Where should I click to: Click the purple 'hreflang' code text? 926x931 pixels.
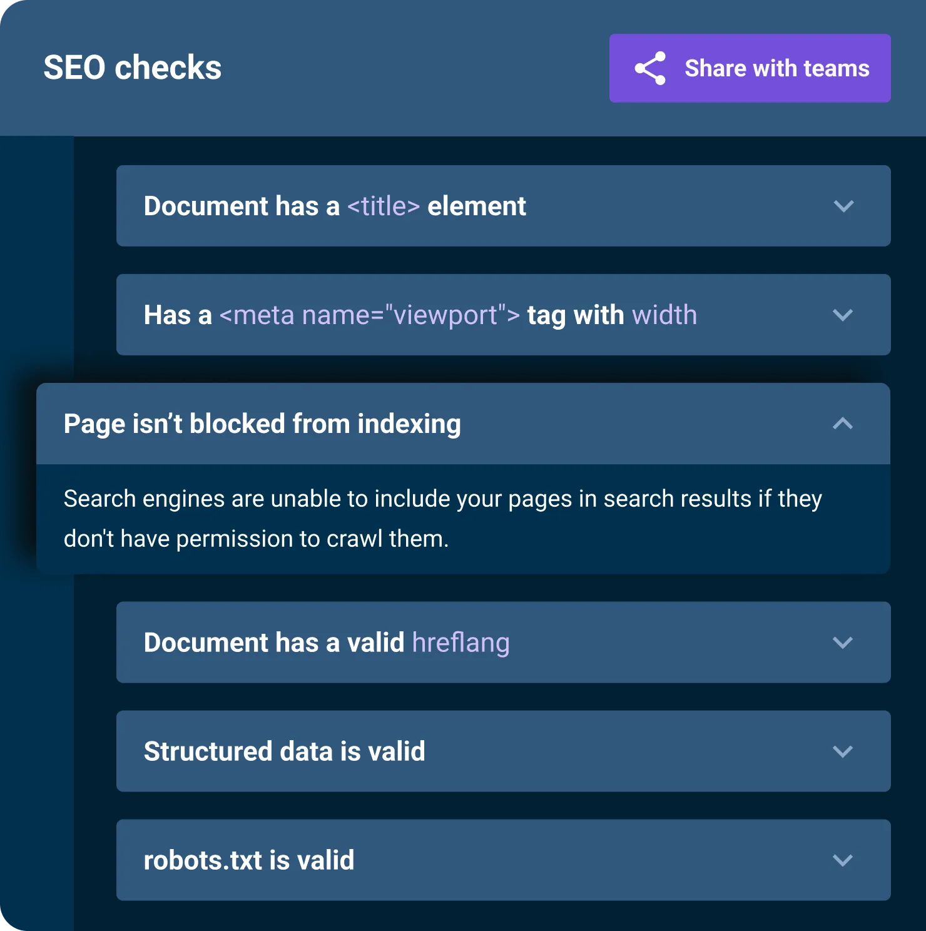click(460, 643)
